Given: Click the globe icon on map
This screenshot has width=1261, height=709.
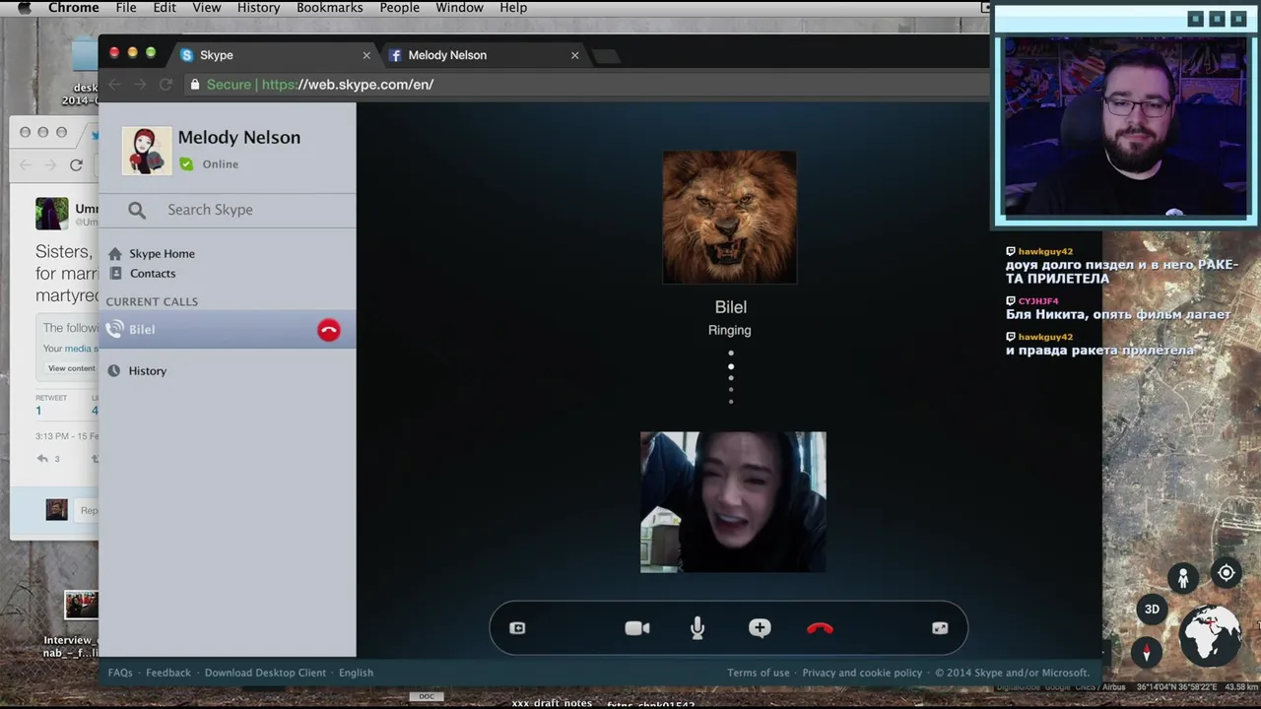Looking at the screenshot, I should coord(1211,636).
